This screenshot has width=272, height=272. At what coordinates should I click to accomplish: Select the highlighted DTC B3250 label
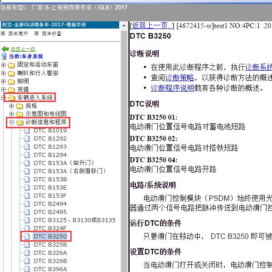pyautogui.click(x=50, y=237)
